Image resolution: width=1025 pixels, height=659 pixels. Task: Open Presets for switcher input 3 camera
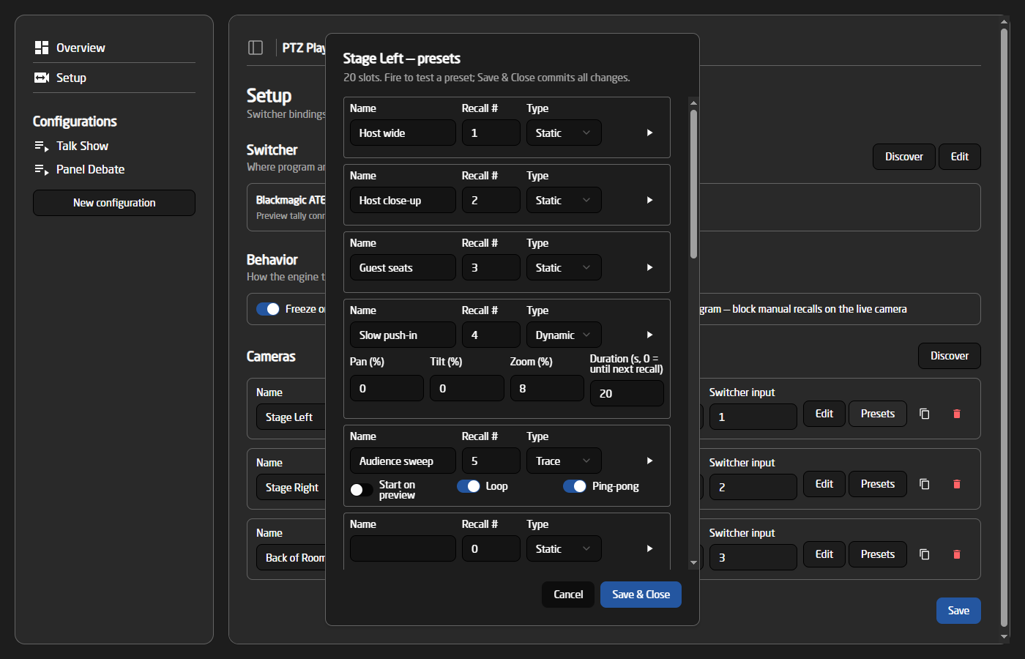(877, 554)
